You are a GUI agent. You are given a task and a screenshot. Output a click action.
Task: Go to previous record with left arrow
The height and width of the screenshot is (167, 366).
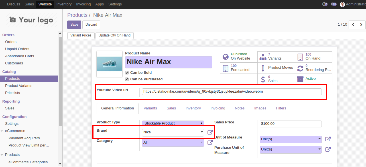coord(353,25)
